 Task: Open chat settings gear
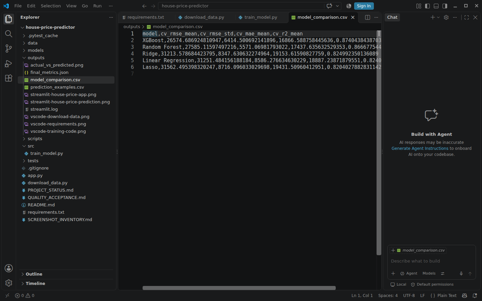446,17
